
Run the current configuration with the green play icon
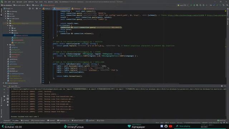pyautogui.click(x=191, y=5)
